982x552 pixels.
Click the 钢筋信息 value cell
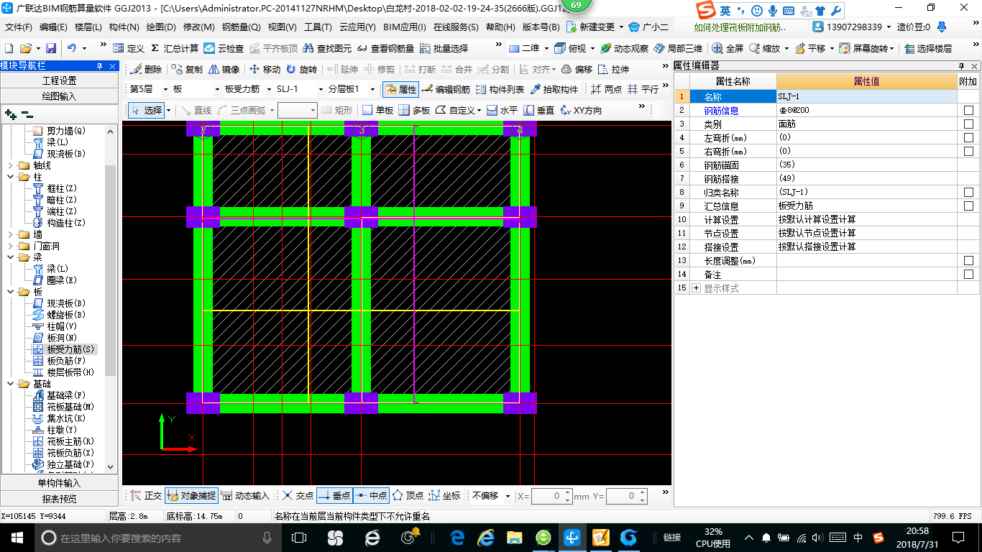[x=866, y=111]
